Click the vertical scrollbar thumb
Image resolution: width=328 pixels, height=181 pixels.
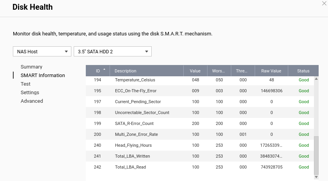click(x=316, y=156)
